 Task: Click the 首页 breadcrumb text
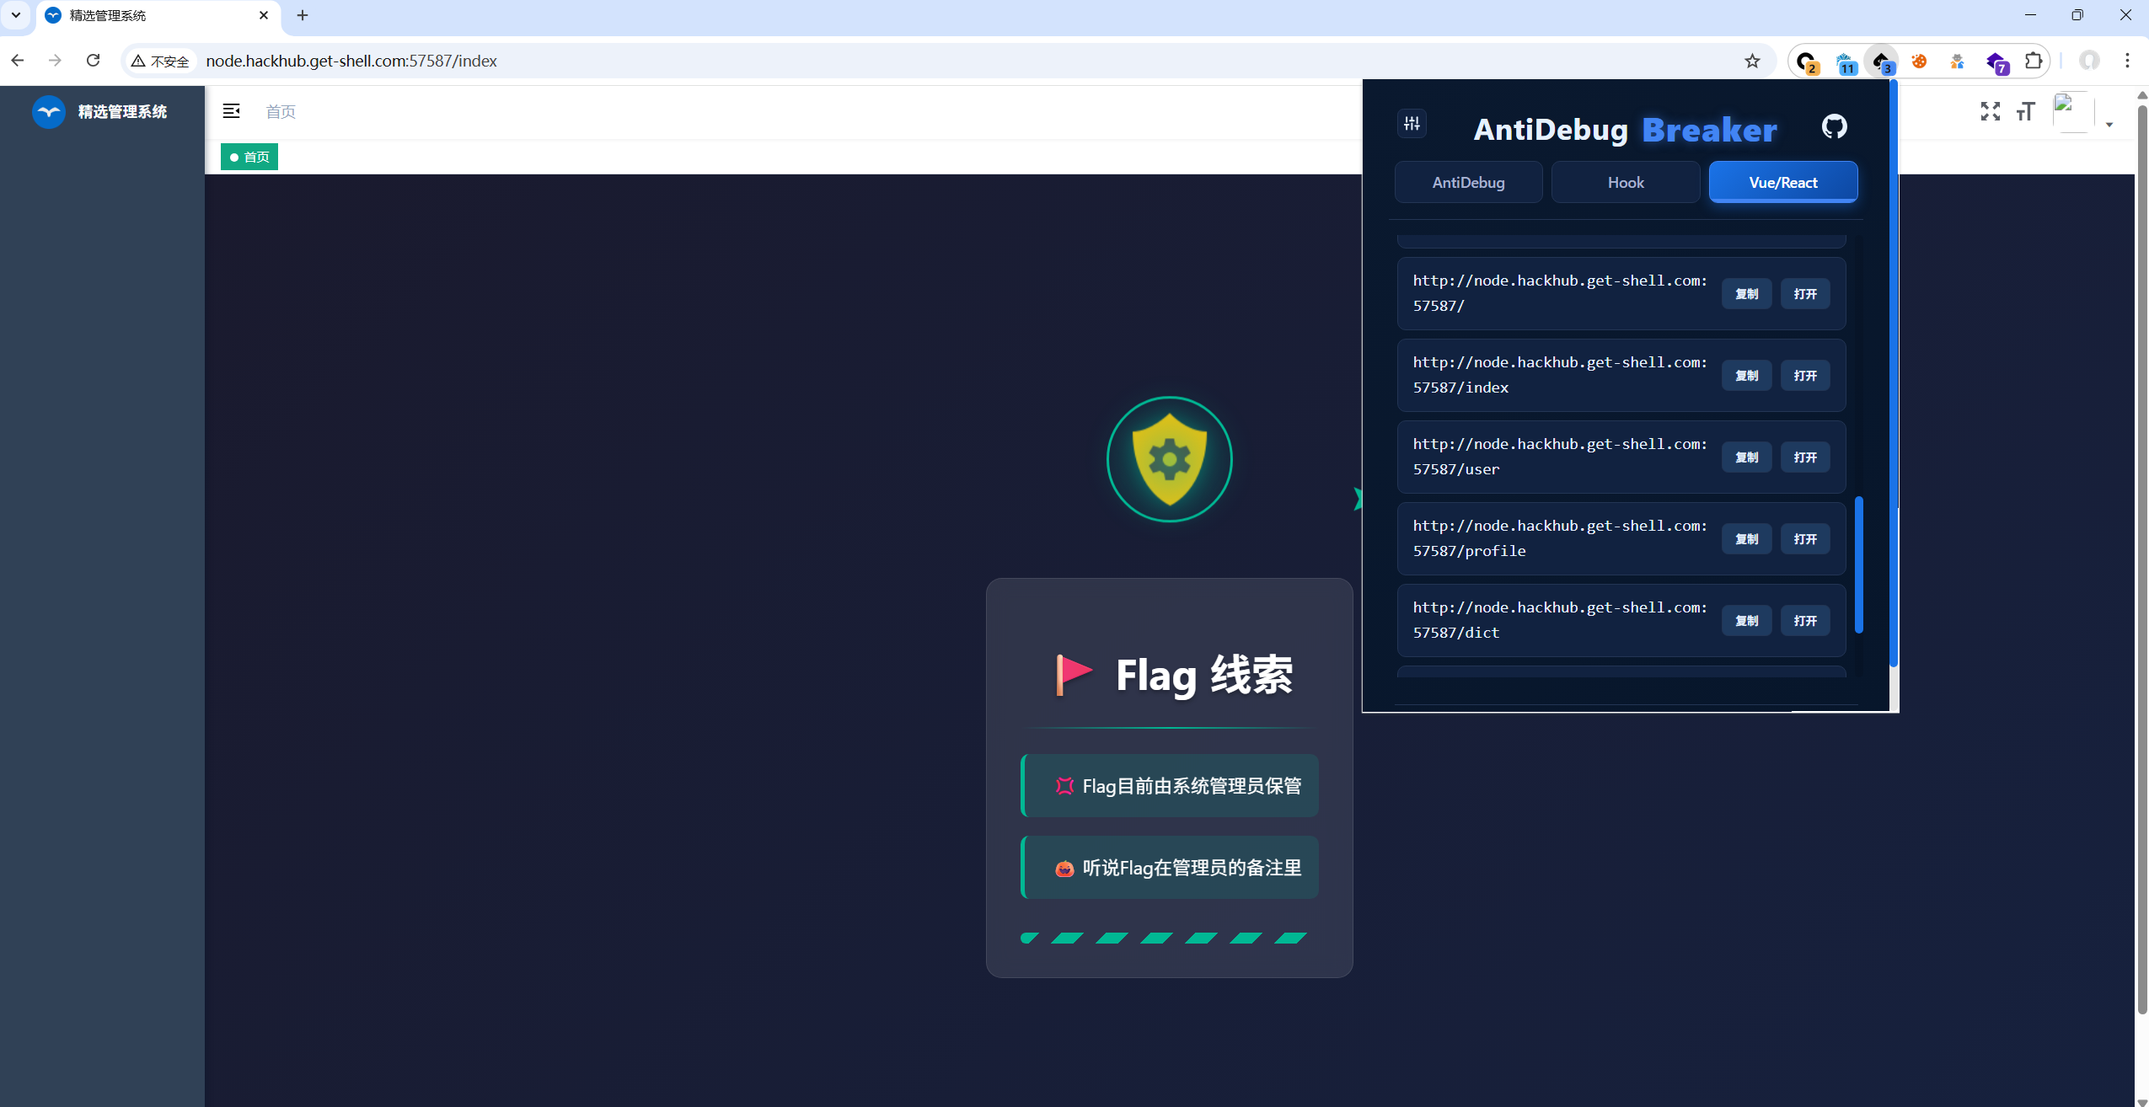pos(281,112)
